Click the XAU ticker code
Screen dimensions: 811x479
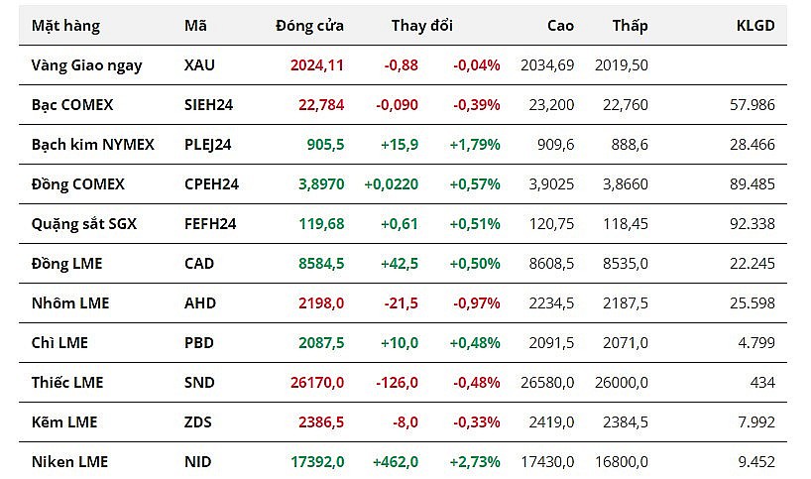[198, 65]
